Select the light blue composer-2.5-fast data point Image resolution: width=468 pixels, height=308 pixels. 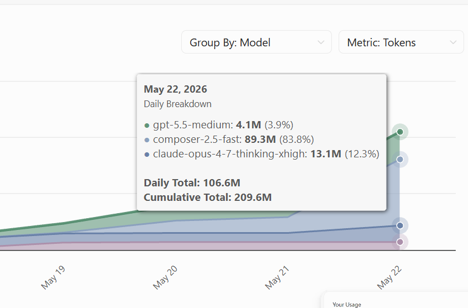(x=400, y=160)
